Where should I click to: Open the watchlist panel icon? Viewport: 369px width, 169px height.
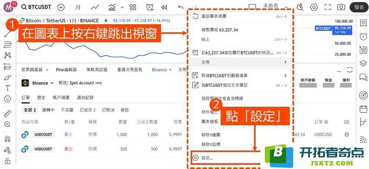point(363,23)
